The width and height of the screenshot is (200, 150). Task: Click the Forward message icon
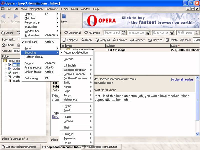[x=114, y=40]
